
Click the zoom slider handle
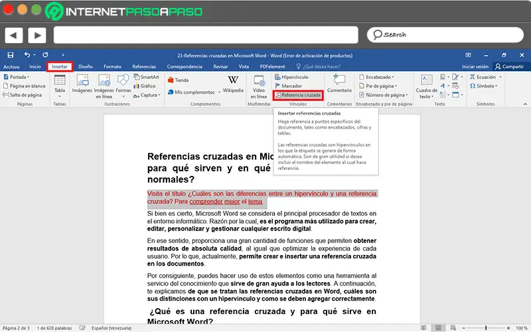pos(486,328)
